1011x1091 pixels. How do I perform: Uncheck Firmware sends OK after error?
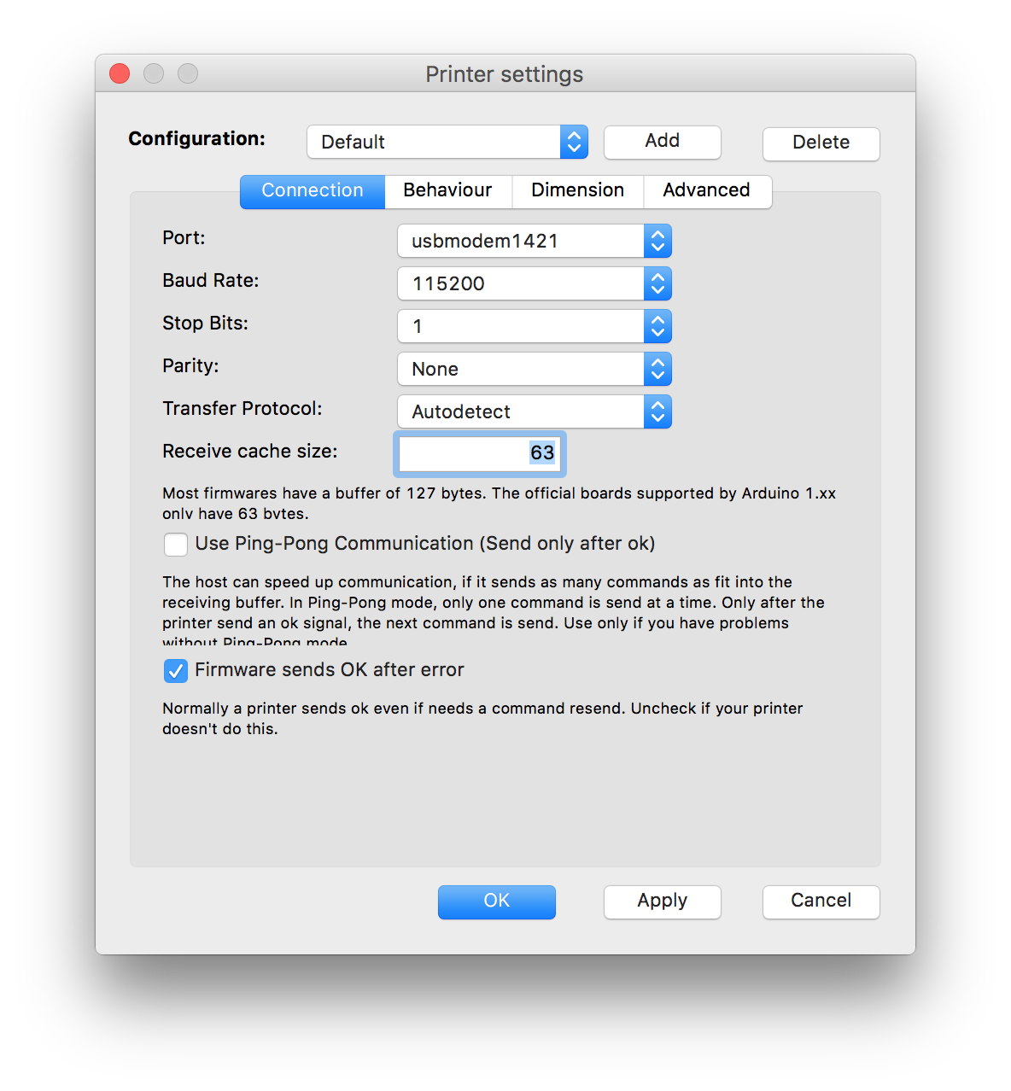[176, 671]
